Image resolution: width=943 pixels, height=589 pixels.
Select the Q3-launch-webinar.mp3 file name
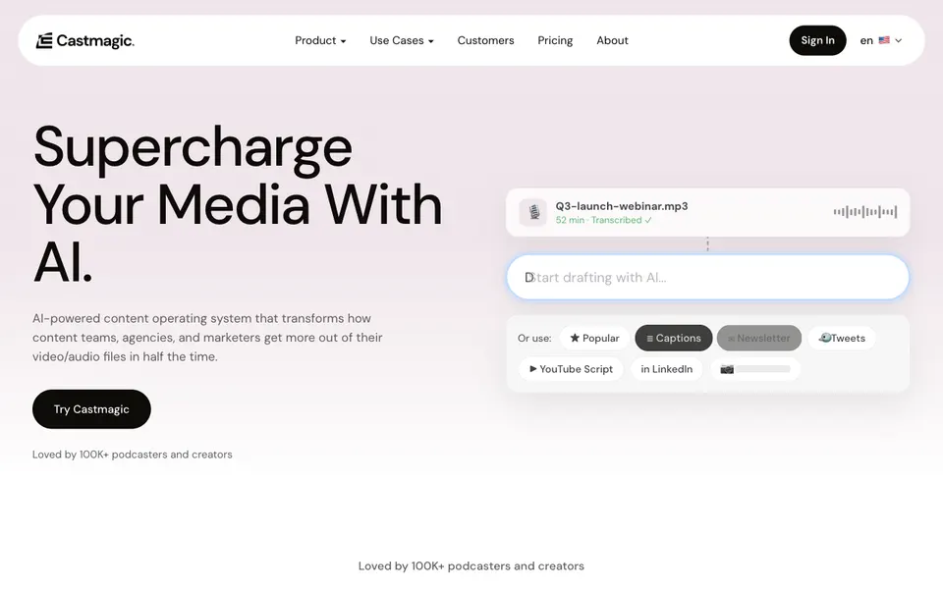(621, 206)
